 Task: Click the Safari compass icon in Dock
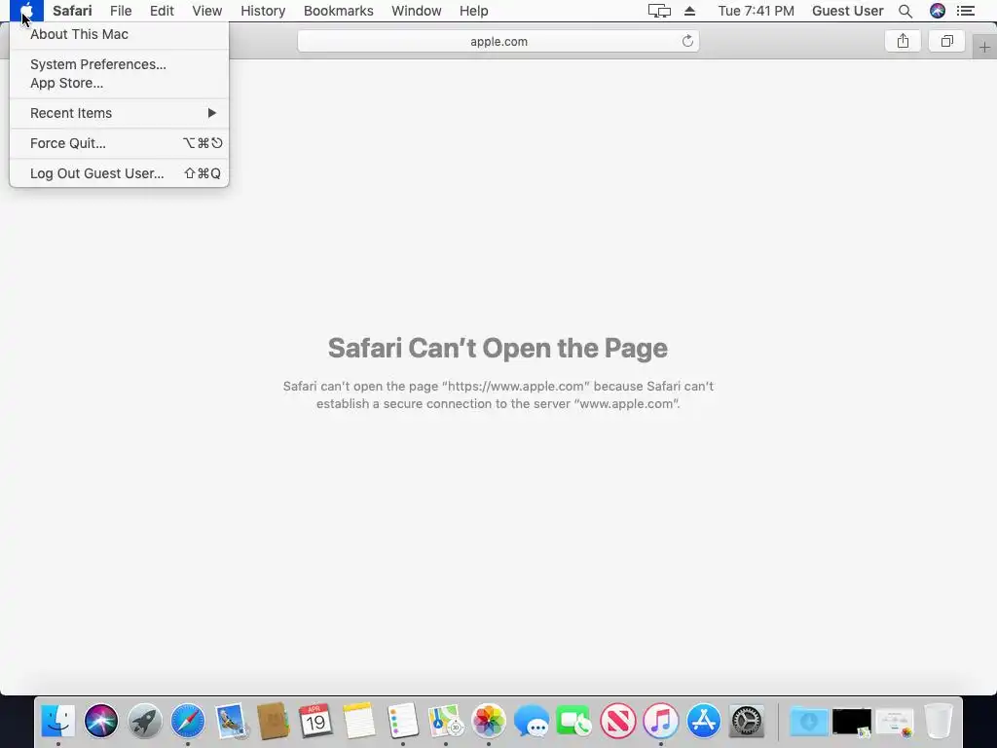188,722
